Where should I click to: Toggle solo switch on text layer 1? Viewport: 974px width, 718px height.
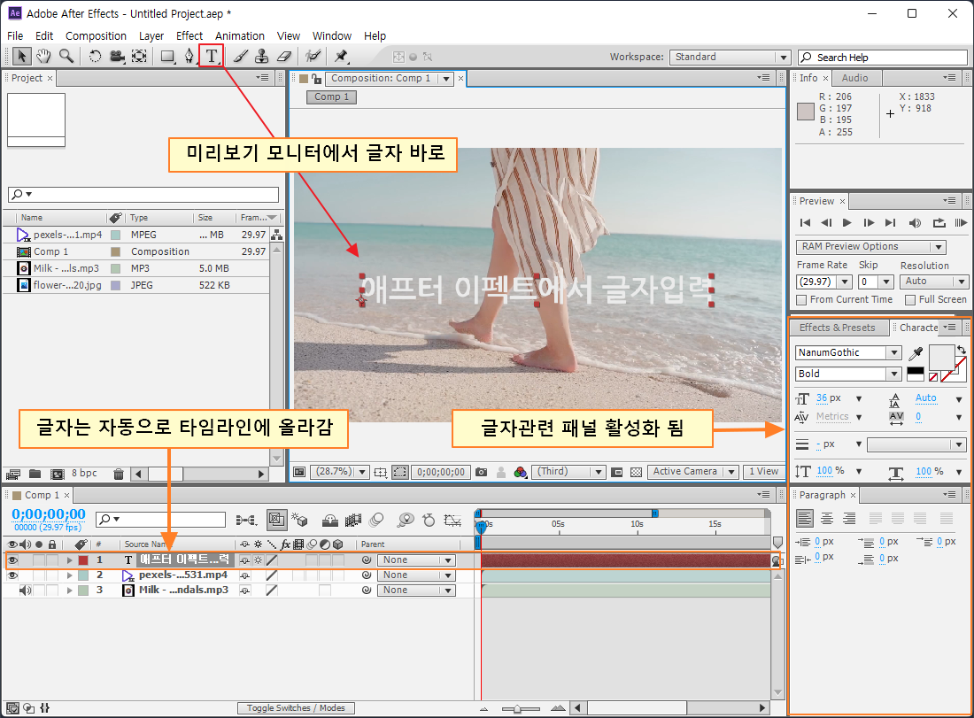point(38,560)
